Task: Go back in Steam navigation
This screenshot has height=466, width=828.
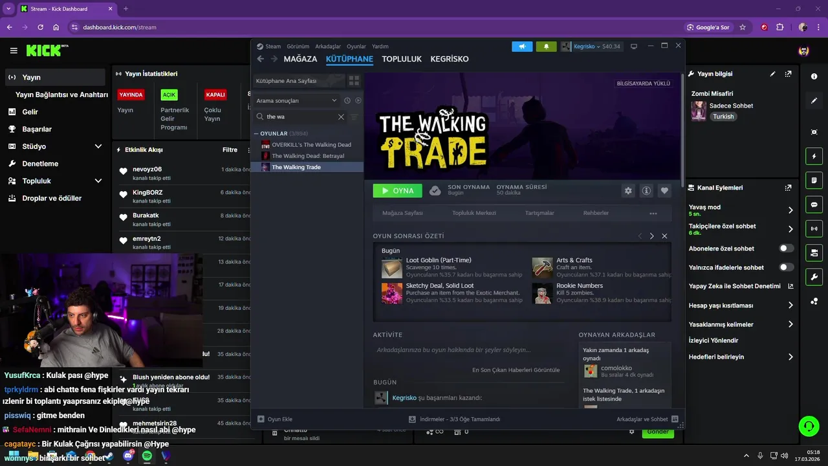Action: coord(261,59)
